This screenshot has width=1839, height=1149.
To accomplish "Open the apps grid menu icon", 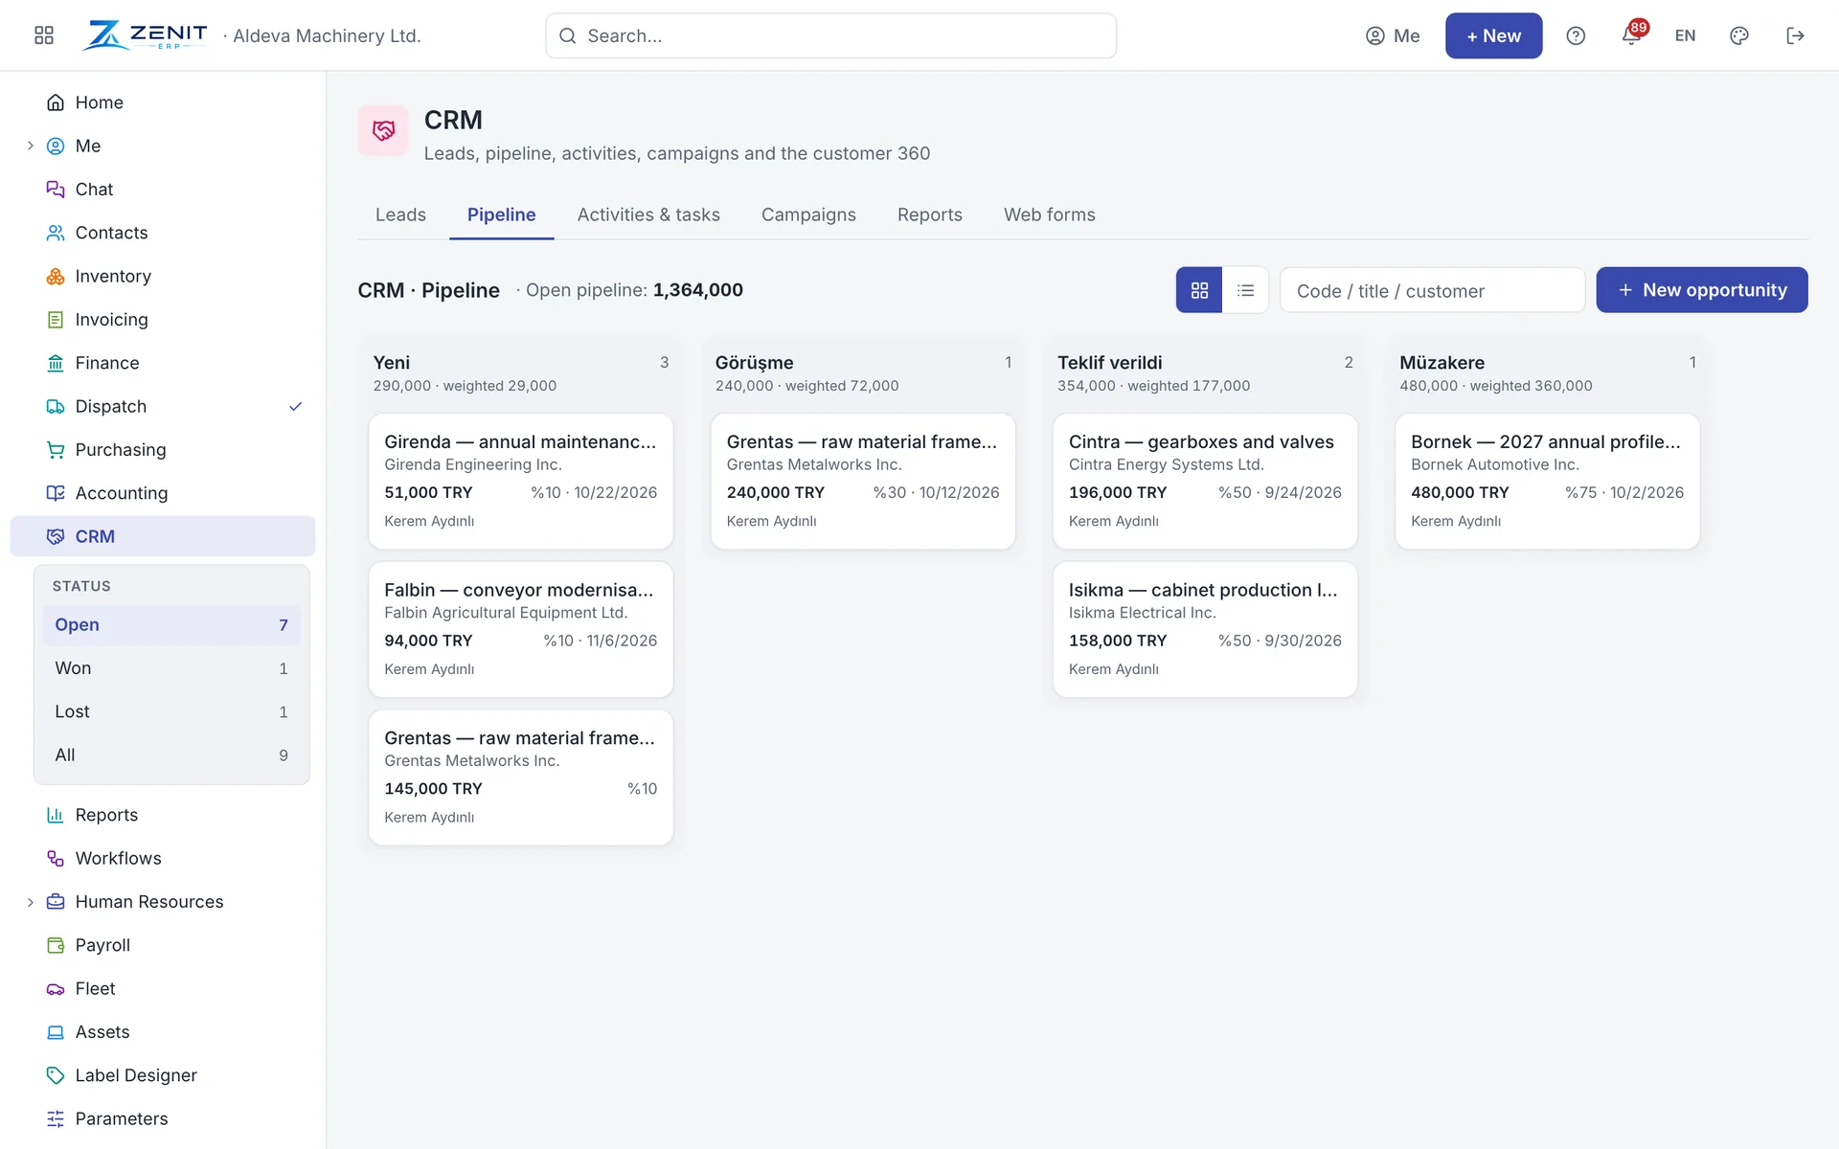I will tap(44, 35).
